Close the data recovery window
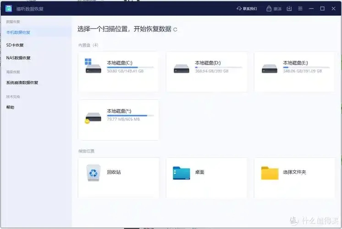 [333, 9]
